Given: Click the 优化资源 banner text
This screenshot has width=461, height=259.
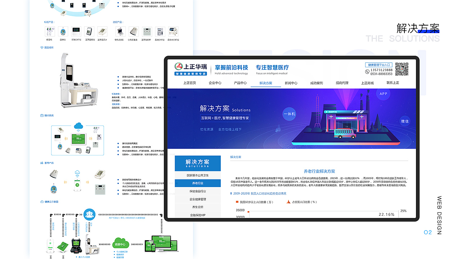Looking at the screenshot, I should tap(207, 129).
